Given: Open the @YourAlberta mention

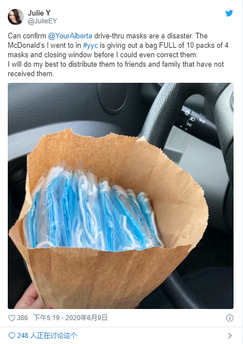Looking at the screenshot, I should pos(70,36).
